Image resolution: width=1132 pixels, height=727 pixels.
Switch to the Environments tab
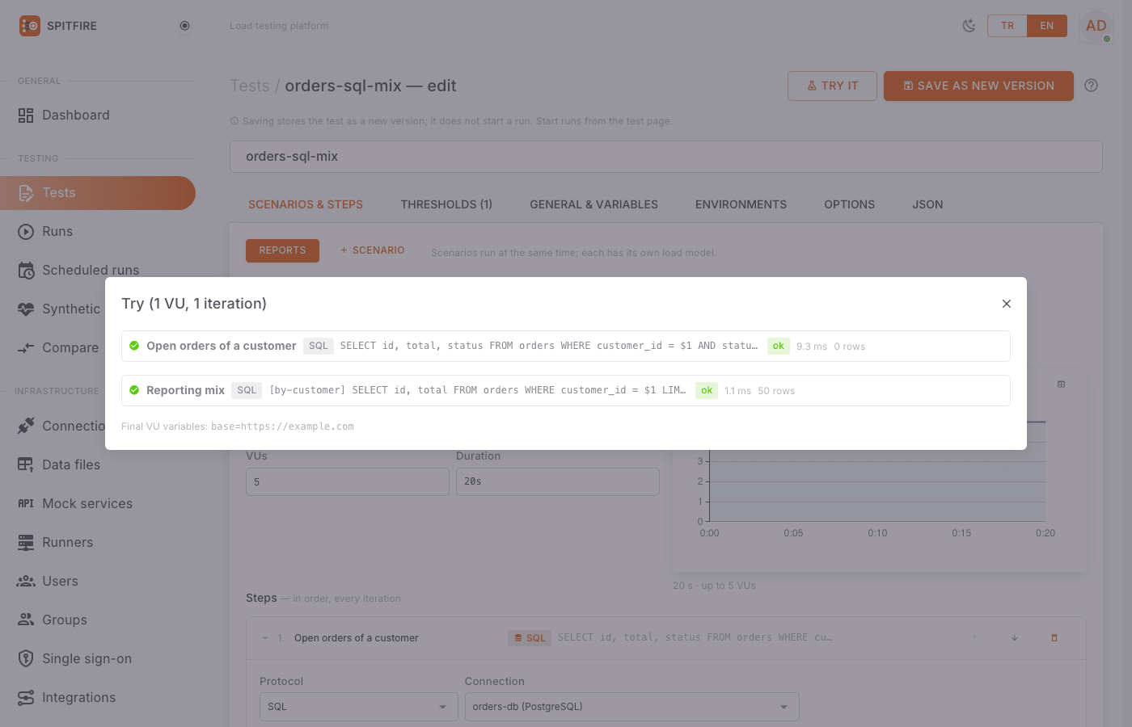tap(741, 204)
